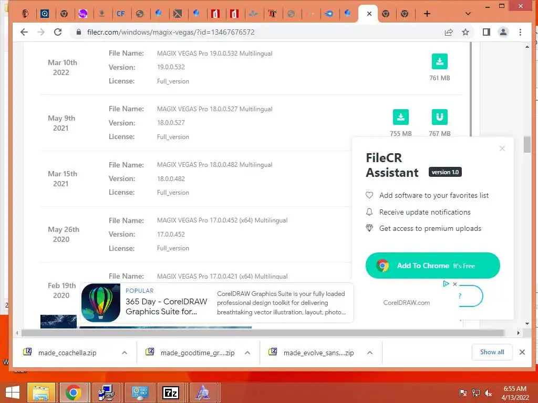Open the CF tab
Image resolution: width=538 pixels, height=403 pixels.
coord(120,14)
